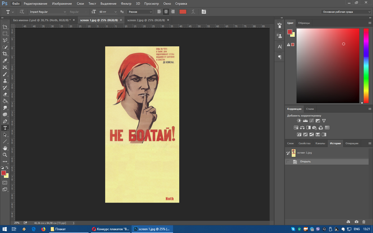Click text color swatch in options bar
The height and width of the screenshot is (233, 373).
(x=183, y=12)
